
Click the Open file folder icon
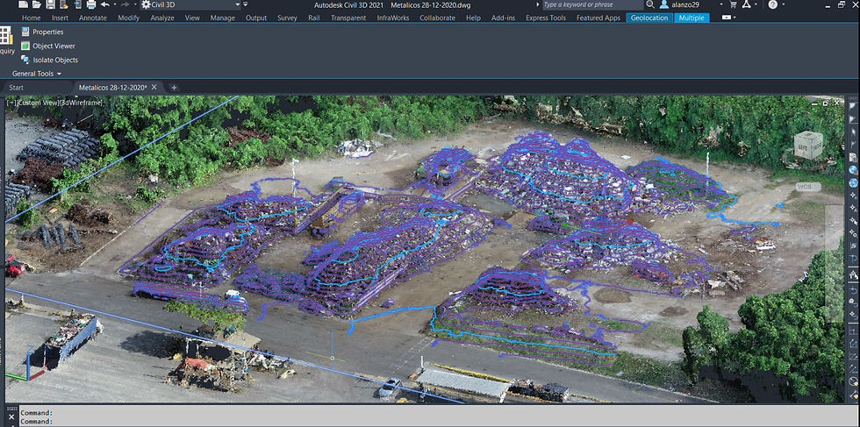[x=37, y=4]
